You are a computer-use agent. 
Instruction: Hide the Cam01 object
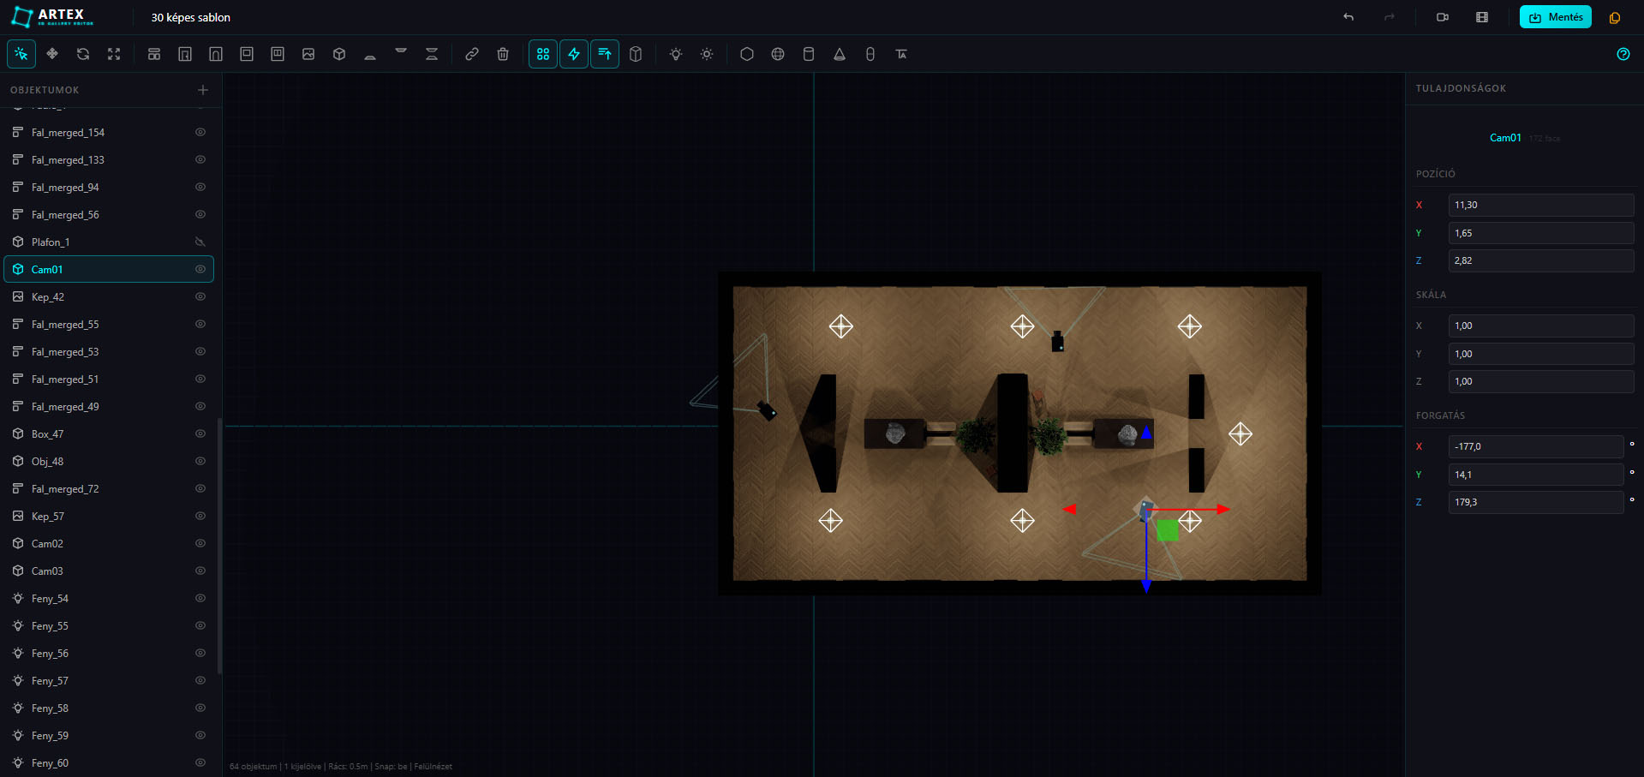(x=200, y=269)
